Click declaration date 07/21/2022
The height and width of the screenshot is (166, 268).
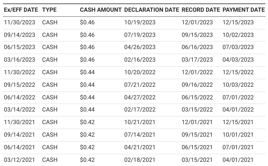pyautogui.click(x=140, y=85)
